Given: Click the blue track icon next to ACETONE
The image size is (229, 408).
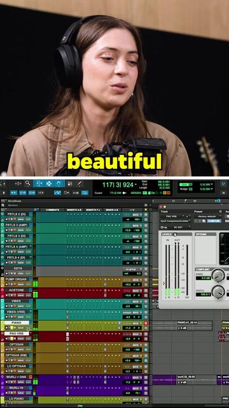Looking at the screenshot, I should pyautogui.click(x=31, y=290).
